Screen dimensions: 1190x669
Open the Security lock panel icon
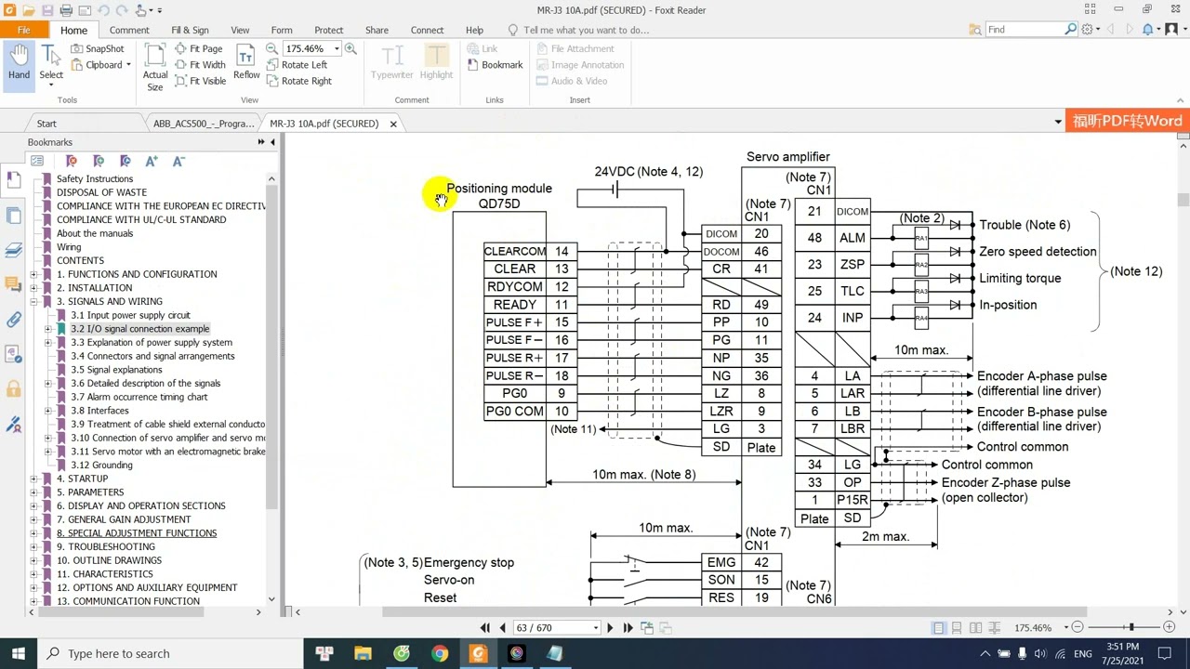(x=13, y=389)
